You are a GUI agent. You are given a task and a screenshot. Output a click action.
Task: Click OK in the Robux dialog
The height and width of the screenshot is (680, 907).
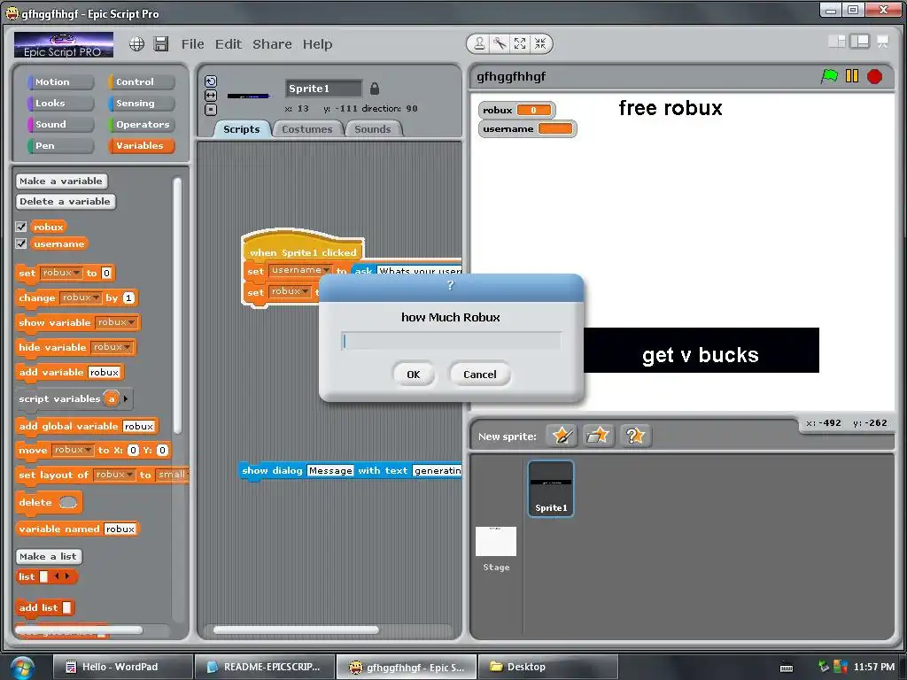[413, 375]
